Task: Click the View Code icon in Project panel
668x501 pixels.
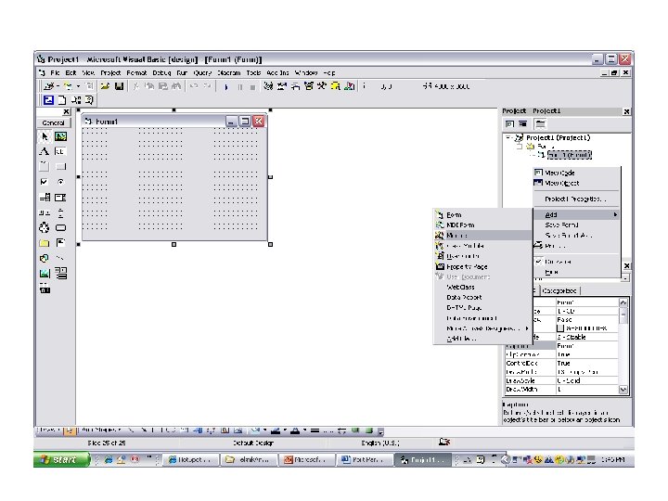Action: pos(509,124)
